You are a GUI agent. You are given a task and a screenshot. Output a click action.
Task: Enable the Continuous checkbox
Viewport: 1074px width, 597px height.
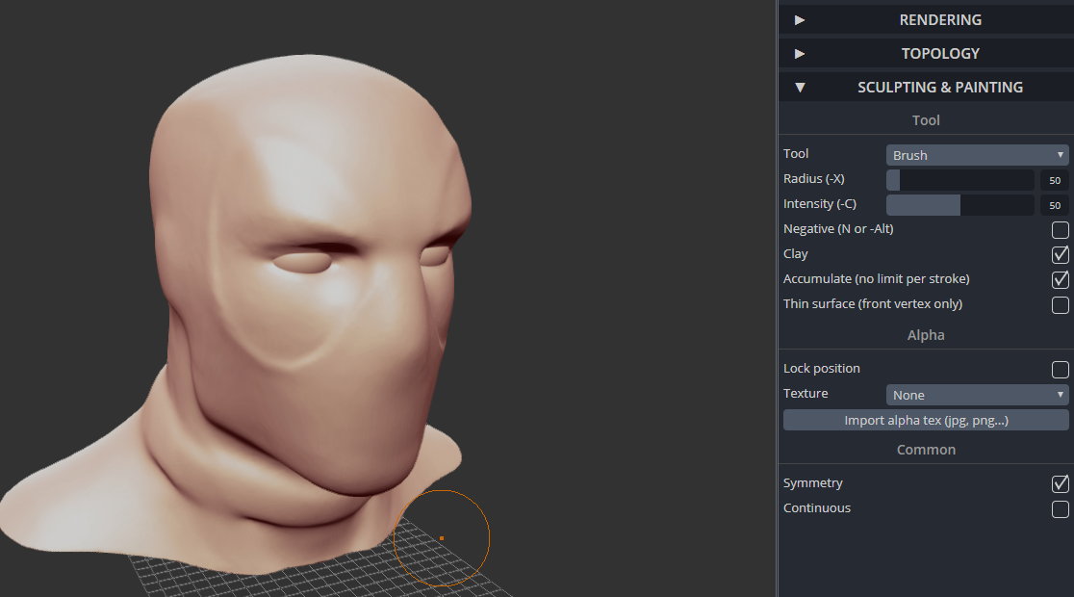[x=1060, y=509]
